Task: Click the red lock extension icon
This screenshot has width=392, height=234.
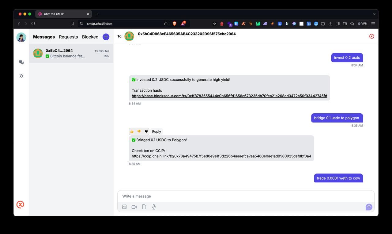Action: tap(222, 24)
